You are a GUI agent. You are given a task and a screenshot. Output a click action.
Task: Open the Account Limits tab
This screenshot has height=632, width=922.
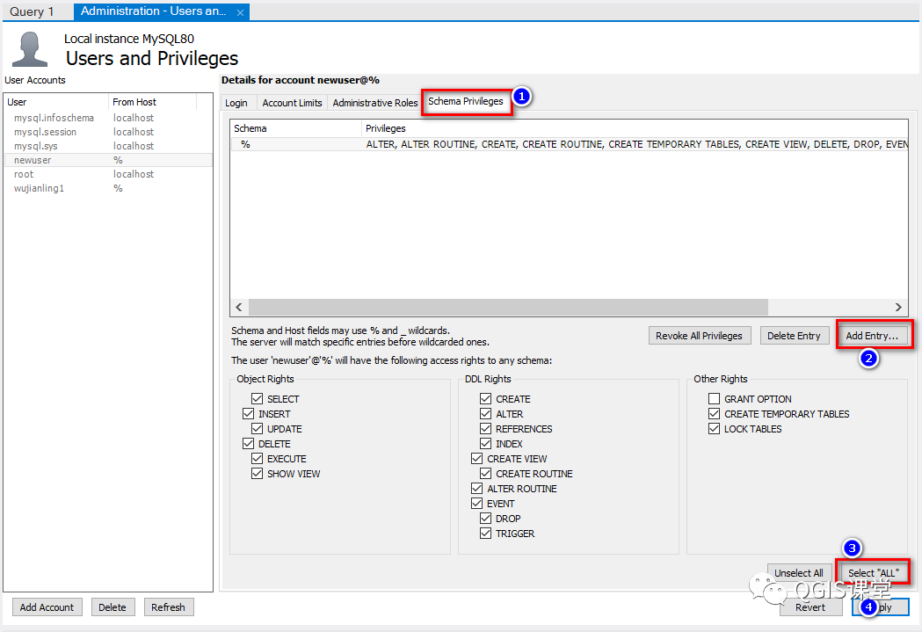click(x=292, y=103)
